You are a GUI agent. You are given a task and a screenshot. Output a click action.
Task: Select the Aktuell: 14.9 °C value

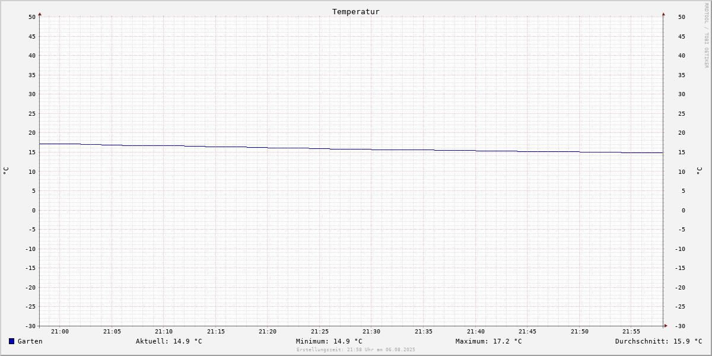tap(169, 341)
